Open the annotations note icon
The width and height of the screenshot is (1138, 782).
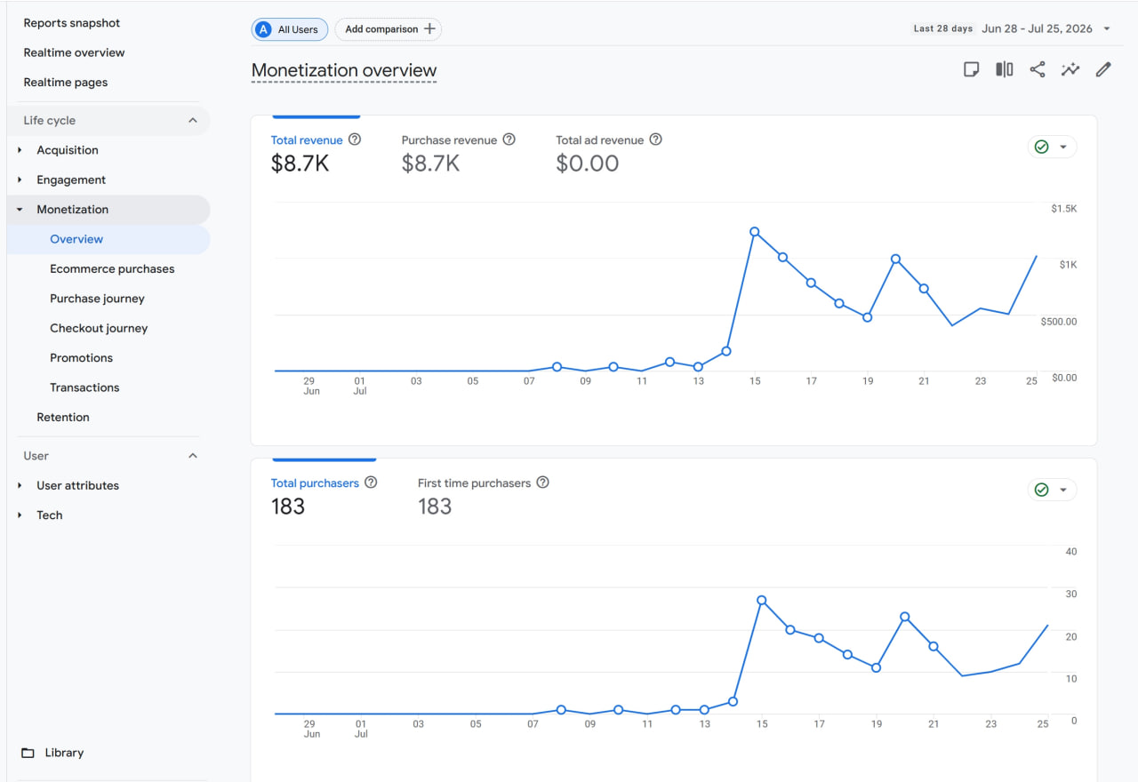(x=972, y=69)
